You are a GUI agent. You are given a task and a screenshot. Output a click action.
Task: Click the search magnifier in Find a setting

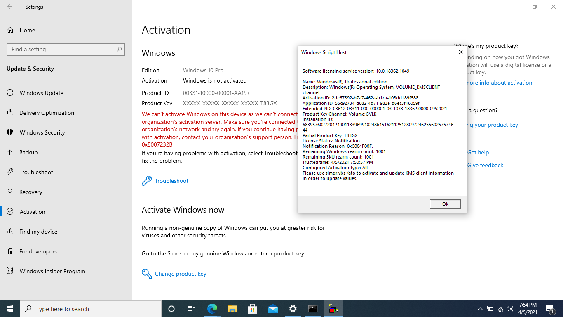pyautogui.click(x=119, y=49)
